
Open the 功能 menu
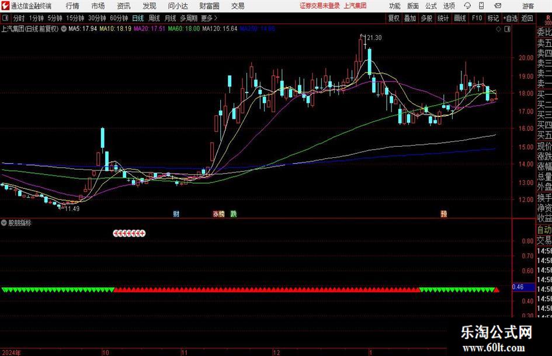click(395, 6)
